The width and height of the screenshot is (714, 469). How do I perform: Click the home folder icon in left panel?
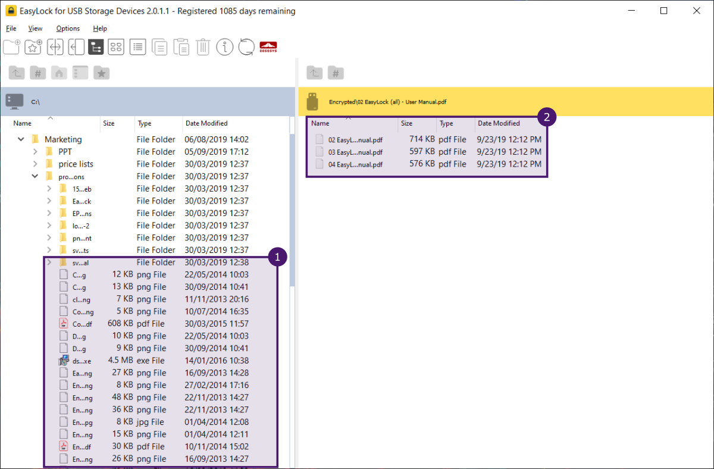[x=59, y=73]
